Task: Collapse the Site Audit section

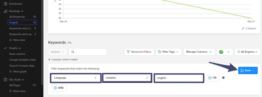Action: (23, 79)
